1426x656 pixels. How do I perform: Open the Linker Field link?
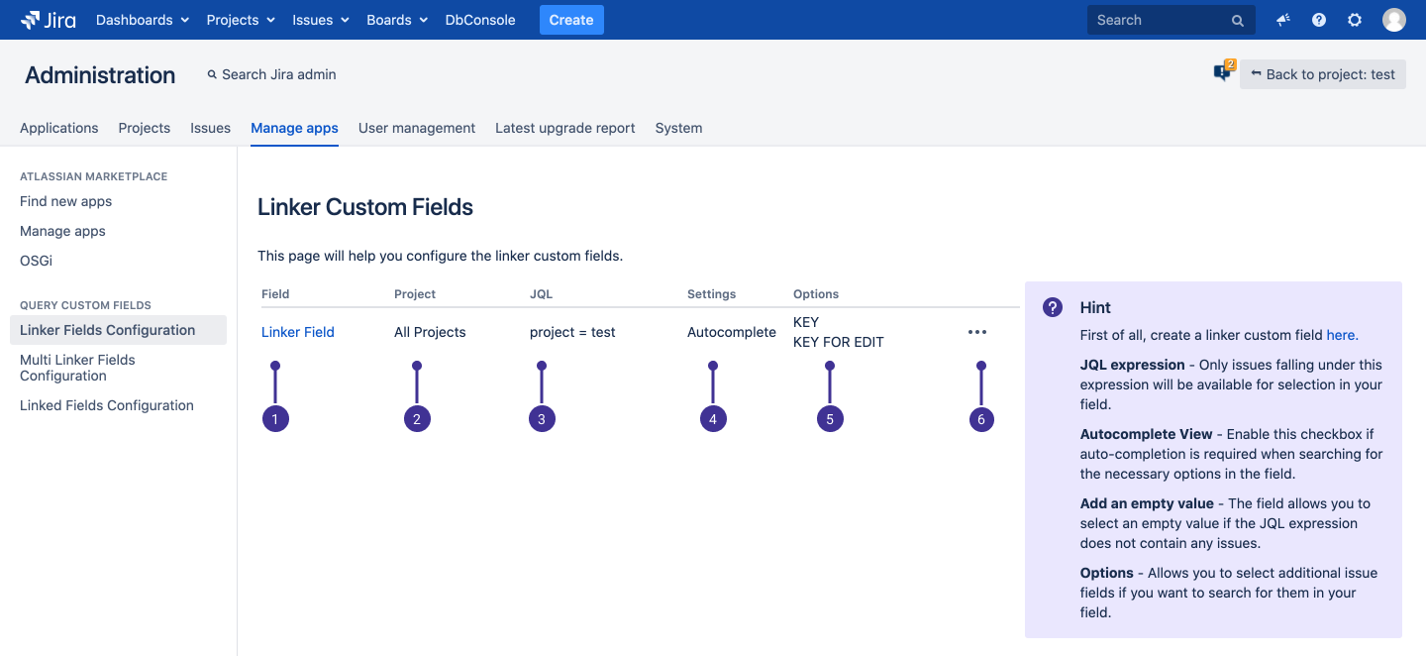coord(298,332)
